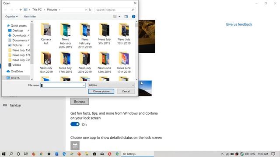
Task: Show hidden system tray icons
Action: (222, 154)
